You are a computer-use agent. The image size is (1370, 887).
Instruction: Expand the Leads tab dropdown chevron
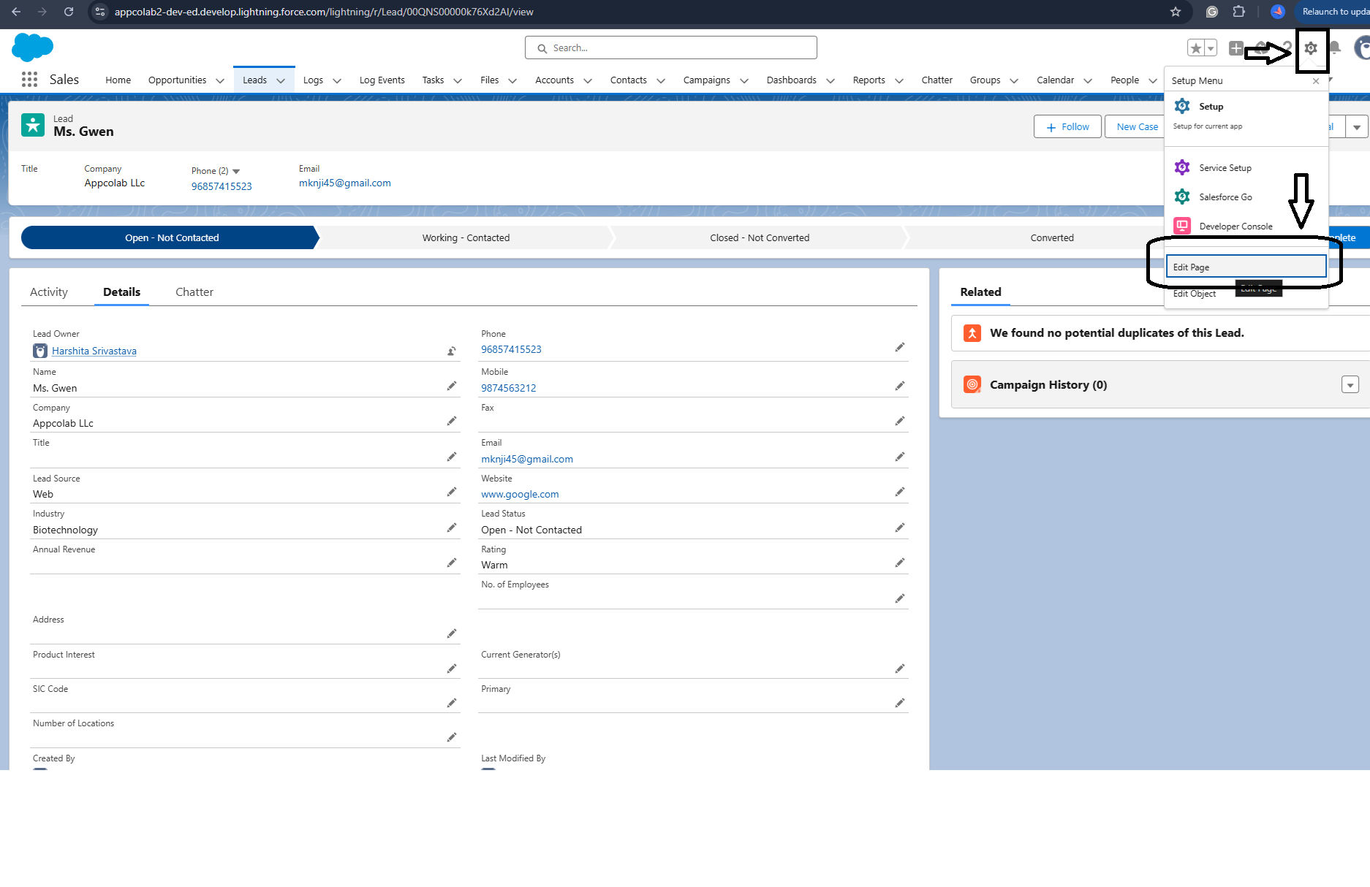point(281,80)
